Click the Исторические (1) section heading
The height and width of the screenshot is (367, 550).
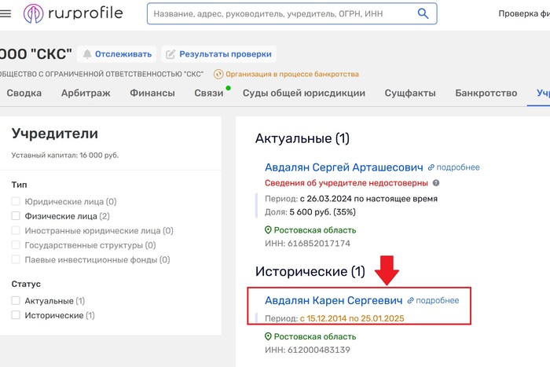[x=310, y=271]
